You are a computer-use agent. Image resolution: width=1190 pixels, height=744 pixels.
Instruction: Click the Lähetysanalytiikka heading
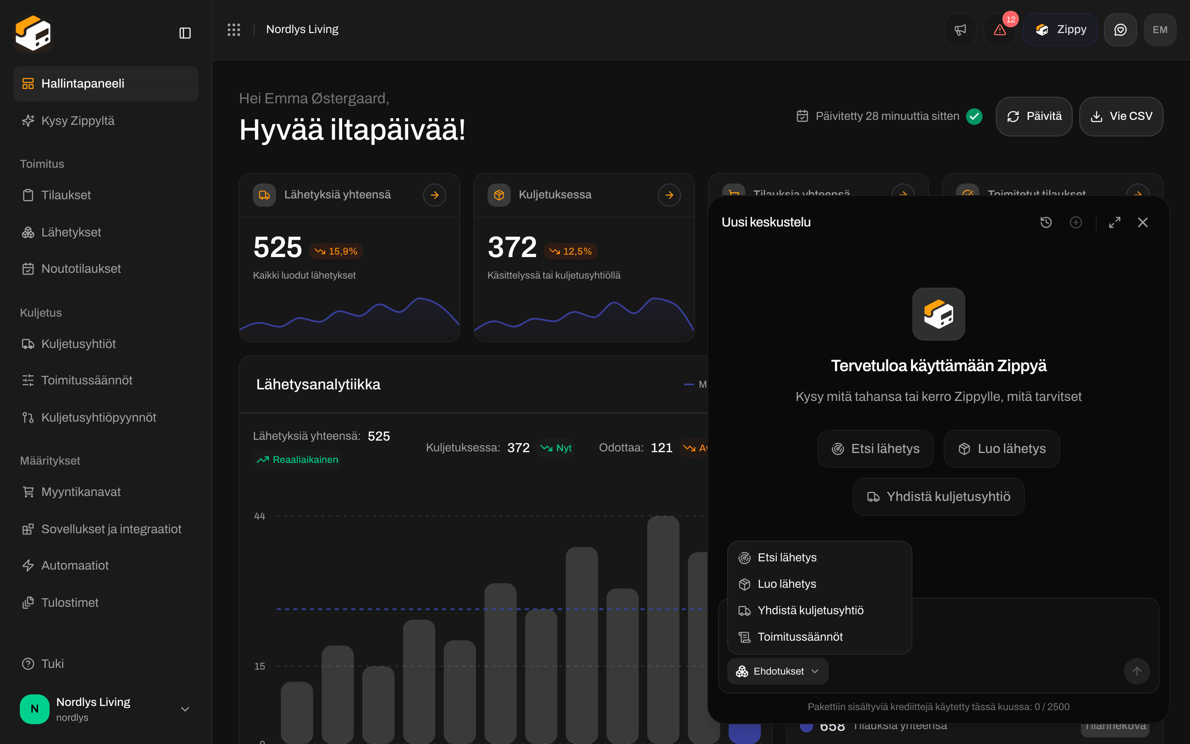(x=318, y=384)
